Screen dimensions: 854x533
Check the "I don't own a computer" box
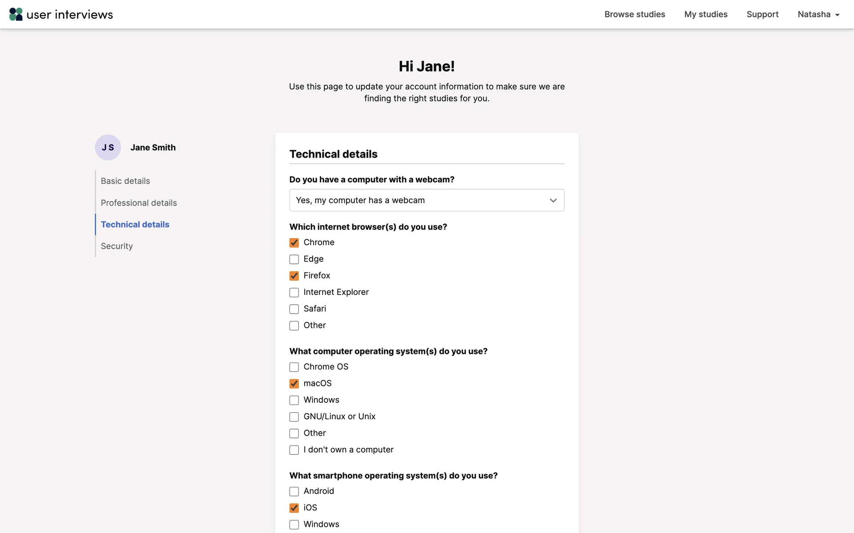click(x=294, y=450)
